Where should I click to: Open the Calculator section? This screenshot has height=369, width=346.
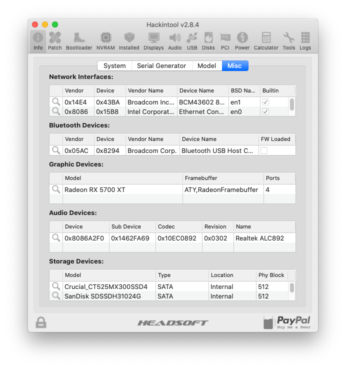(x=266, y=41)
